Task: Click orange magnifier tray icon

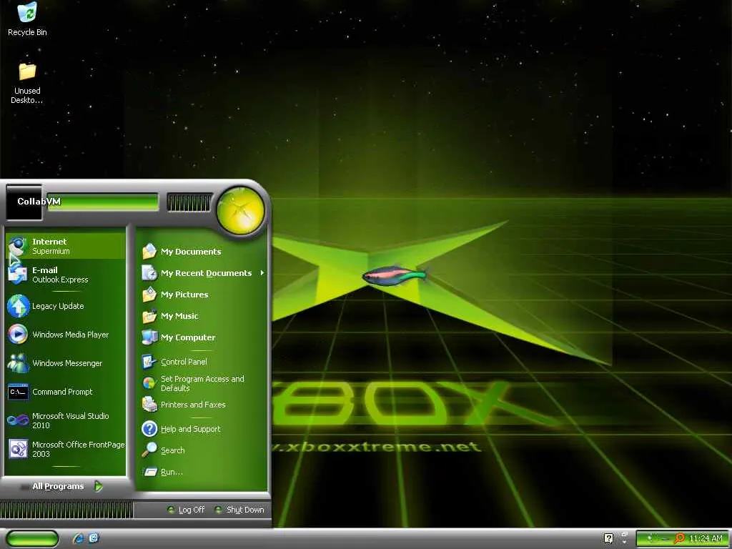Action: click(680, 539)
